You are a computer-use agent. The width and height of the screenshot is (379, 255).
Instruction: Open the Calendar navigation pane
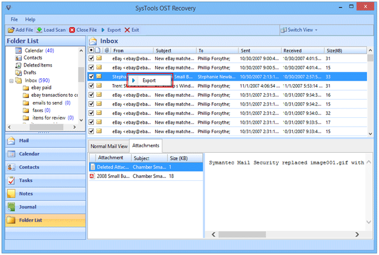coord(45,154)
